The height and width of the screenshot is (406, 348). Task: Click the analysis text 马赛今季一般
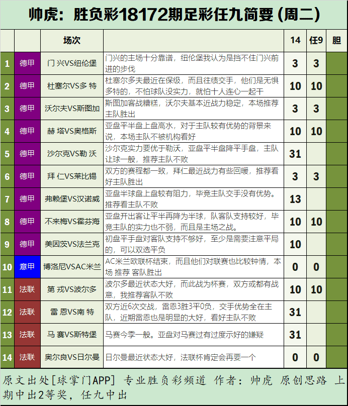click(x=128, y=335)
